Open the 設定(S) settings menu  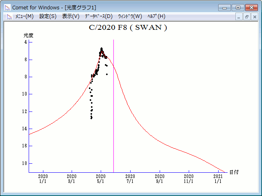click(x=48, y=16)
